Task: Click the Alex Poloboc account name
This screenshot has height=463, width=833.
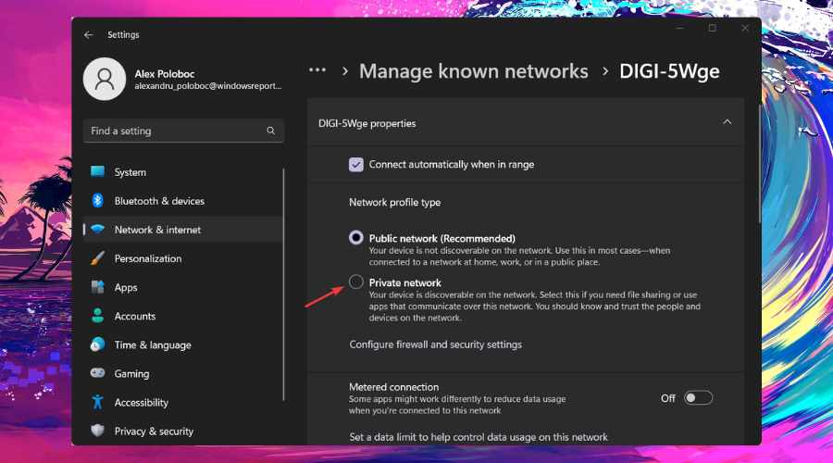Action: pos(164,74)
